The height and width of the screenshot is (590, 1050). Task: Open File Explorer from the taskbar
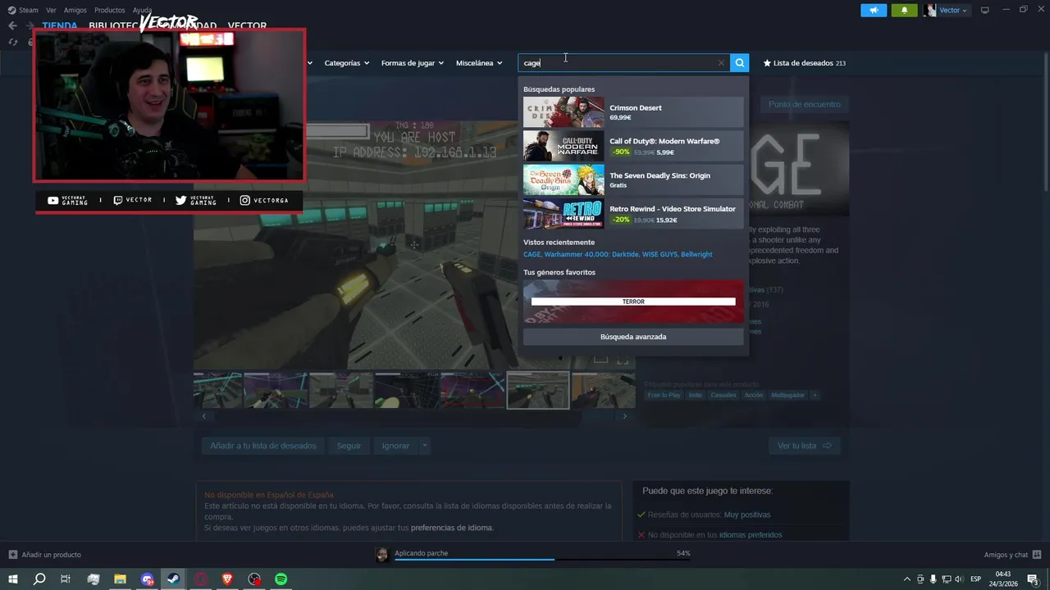120,579
